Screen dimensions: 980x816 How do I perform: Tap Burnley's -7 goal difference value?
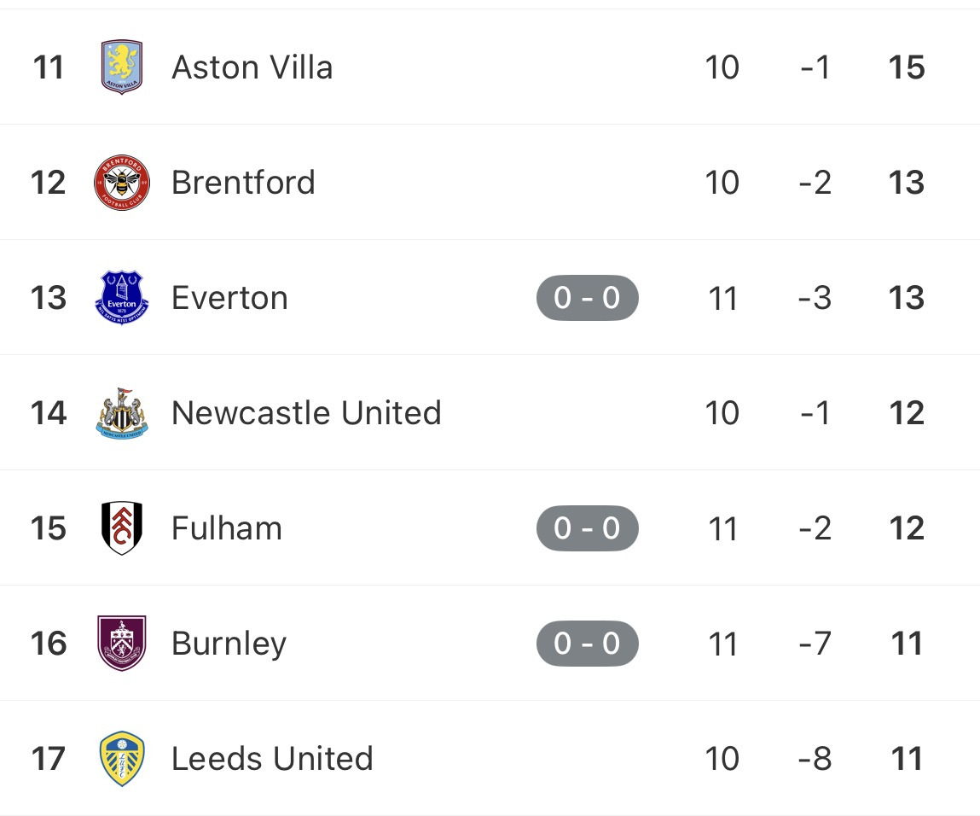815,644
